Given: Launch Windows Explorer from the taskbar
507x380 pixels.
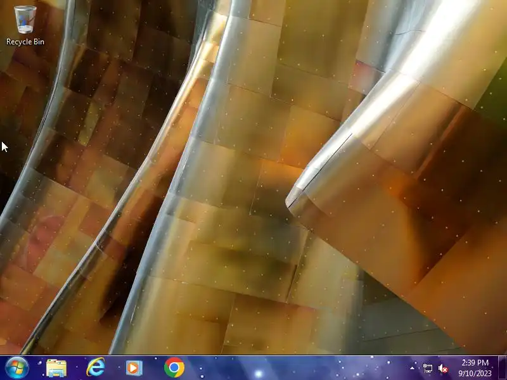Looking at the screenshot, I should tap(56, 368).
